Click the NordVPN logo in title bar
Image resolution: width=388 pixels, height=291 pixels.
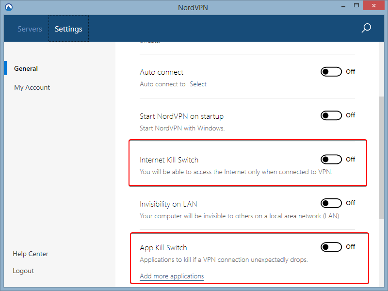click(9, 7)
